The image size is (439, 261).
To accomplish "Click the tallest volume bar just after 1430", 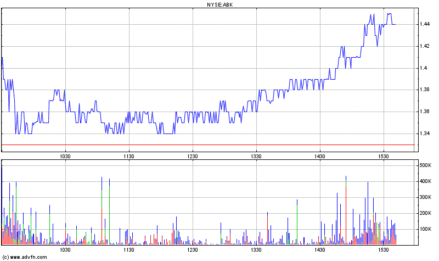I will click(x=346, y=210).
